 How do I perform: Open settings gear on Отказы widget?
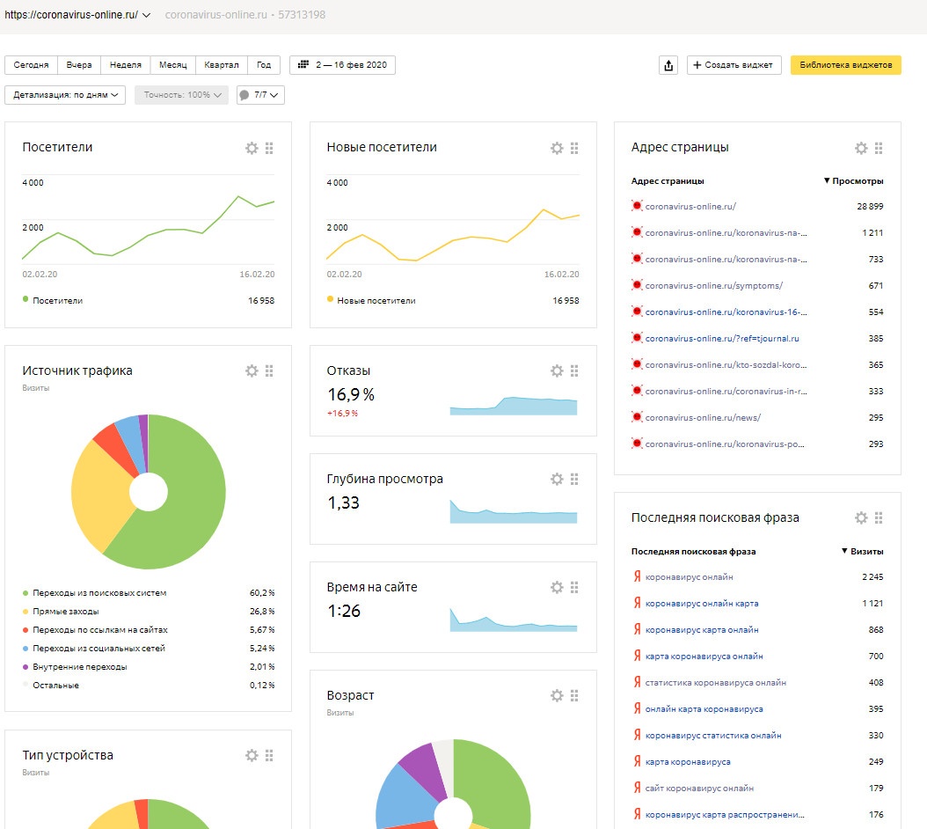click(x=557, y=371)
